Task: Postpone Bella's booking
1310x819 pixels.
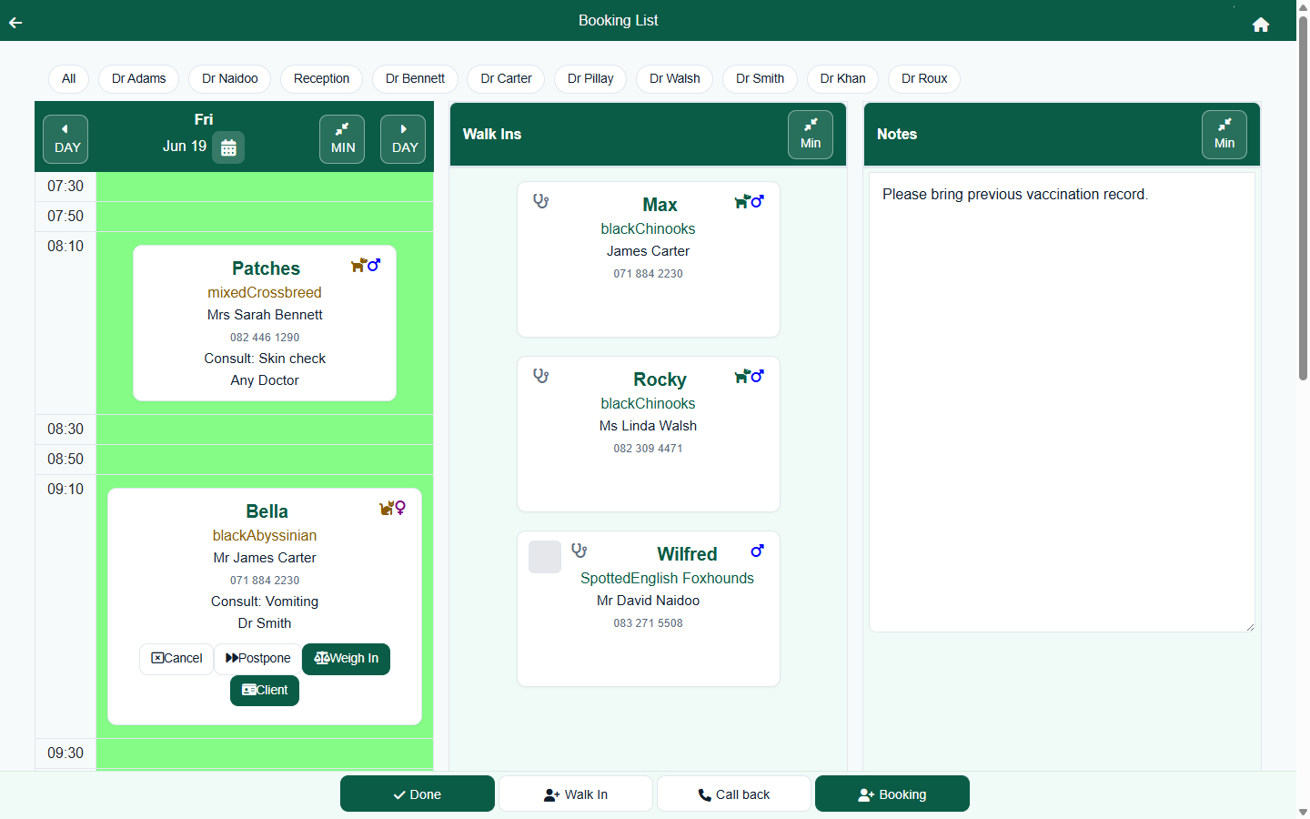Action: 258,659
